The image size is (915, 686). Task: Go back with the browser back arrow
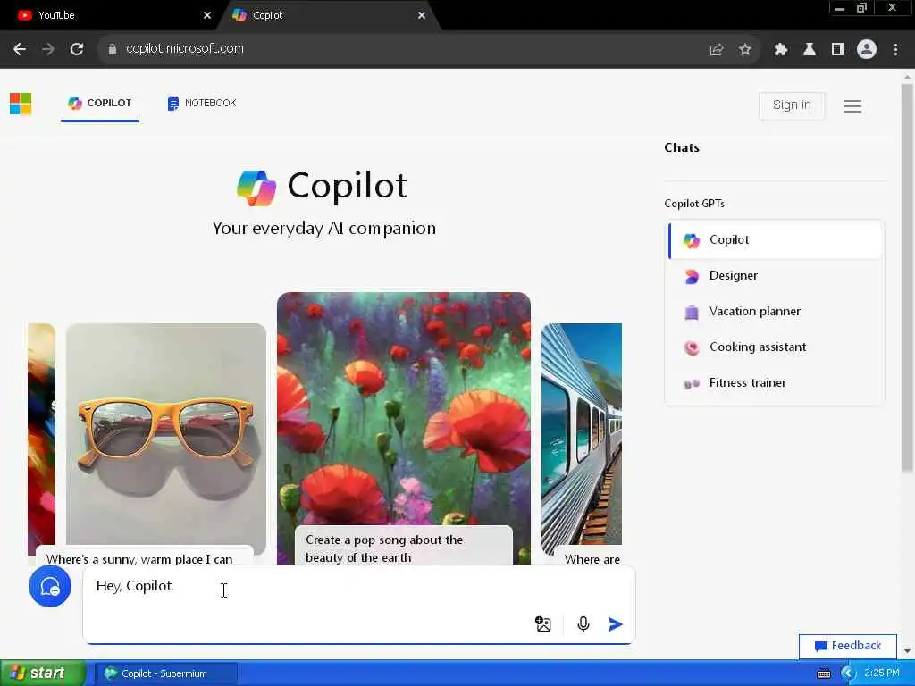[x=20, y=49]
